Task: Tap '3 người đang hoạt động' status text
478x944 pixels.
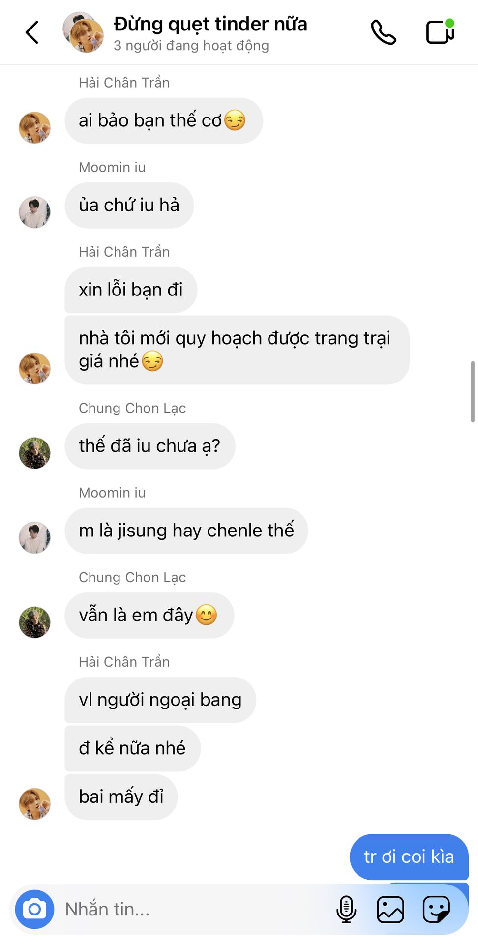Action: pos(191,46)
